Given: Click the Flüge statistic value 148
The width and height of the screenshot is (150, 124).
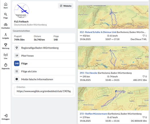Looking at the screenshot, I should coord(56,40).
